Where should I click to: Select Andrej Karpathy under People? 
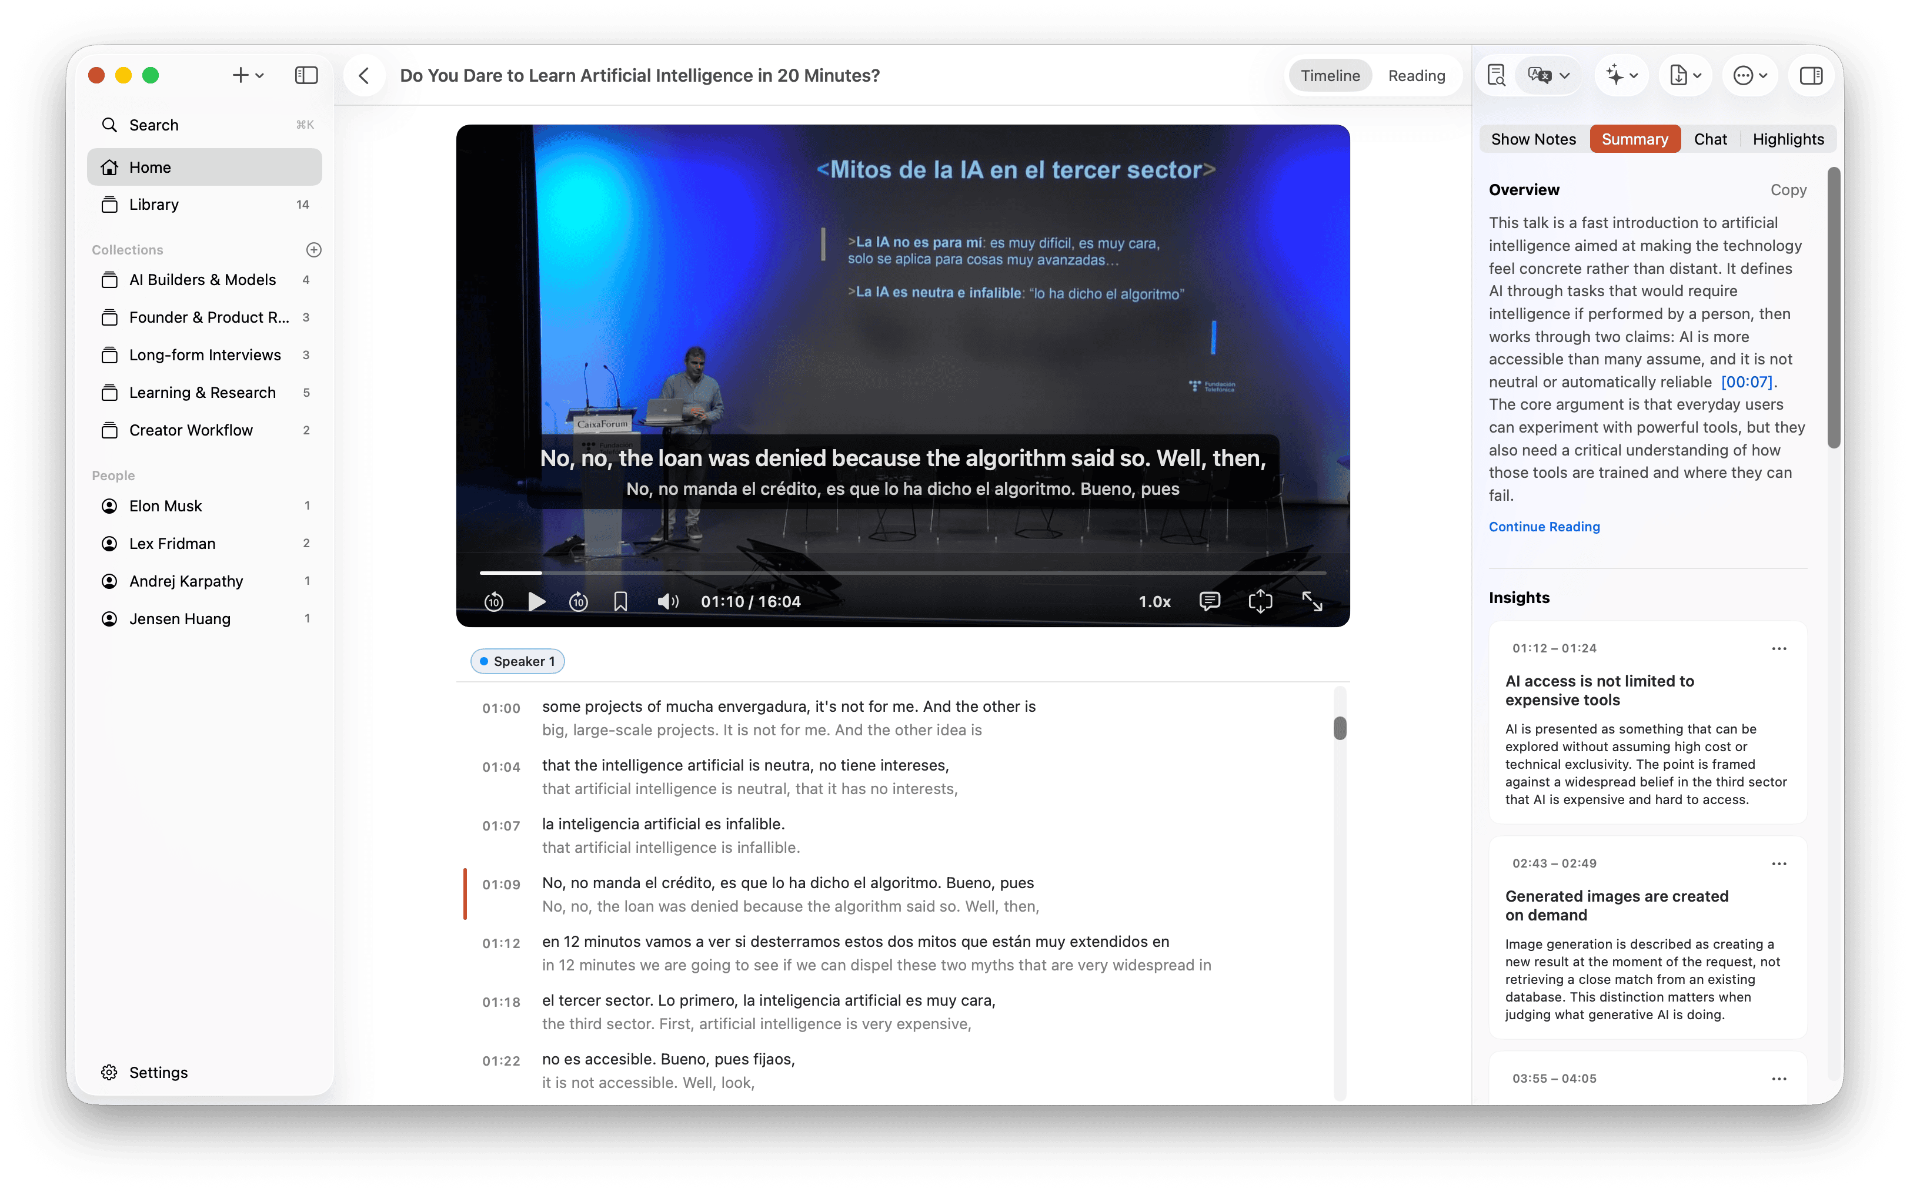[x=204, y=582]
